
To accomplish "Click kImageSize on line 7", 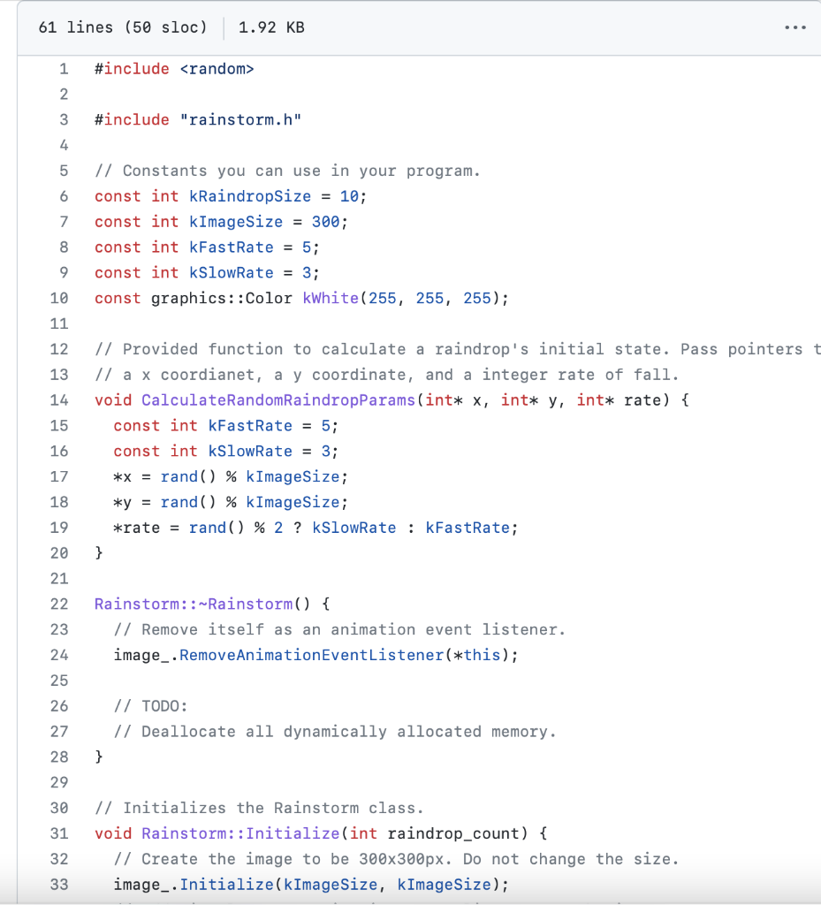I will [x=236, y=222].
